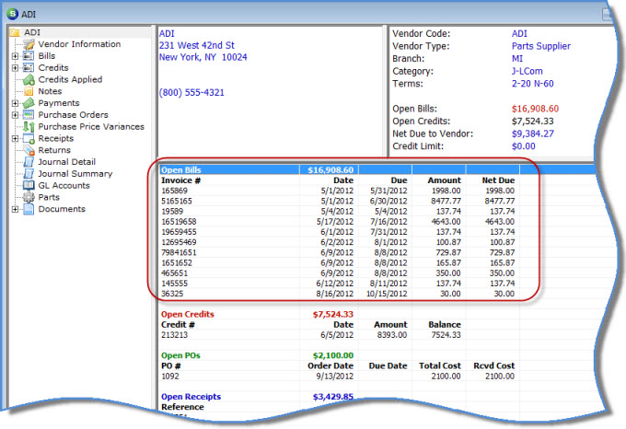Expand the Payments tree node

[15, 103]
